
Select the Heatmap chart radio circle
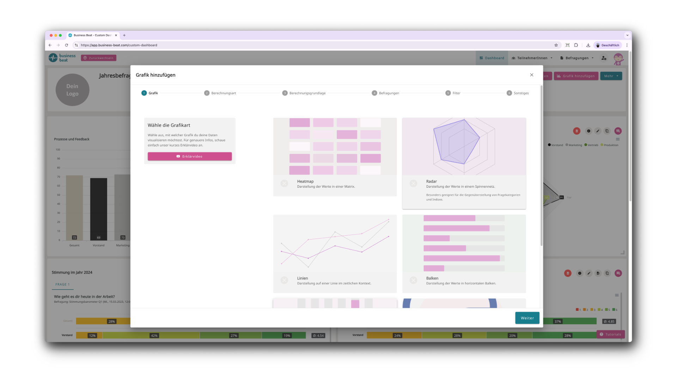coord(284,183)
